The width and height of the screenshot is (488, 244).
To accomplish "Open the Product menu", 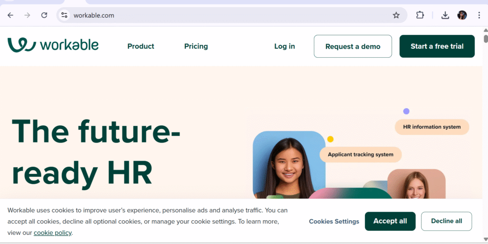I will (x=141, y=46).
